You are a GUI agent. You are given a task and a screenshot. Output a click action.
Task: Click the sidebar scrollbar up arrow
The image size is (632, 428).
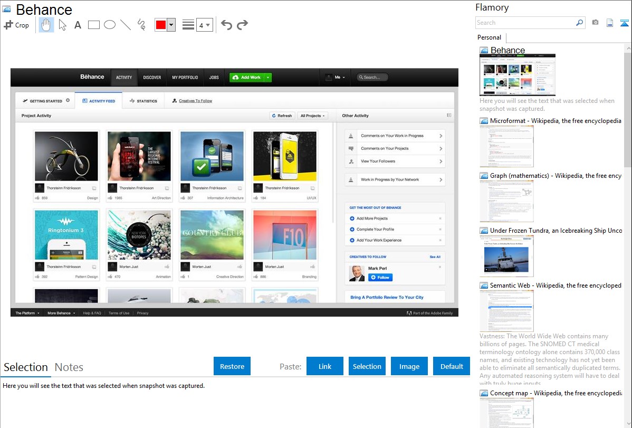pyautogui.click(x=628, y=48)
